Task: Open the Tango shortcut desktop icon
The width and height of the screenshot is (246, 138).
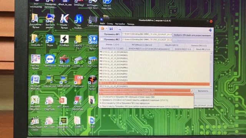Action: pos(92,83)
